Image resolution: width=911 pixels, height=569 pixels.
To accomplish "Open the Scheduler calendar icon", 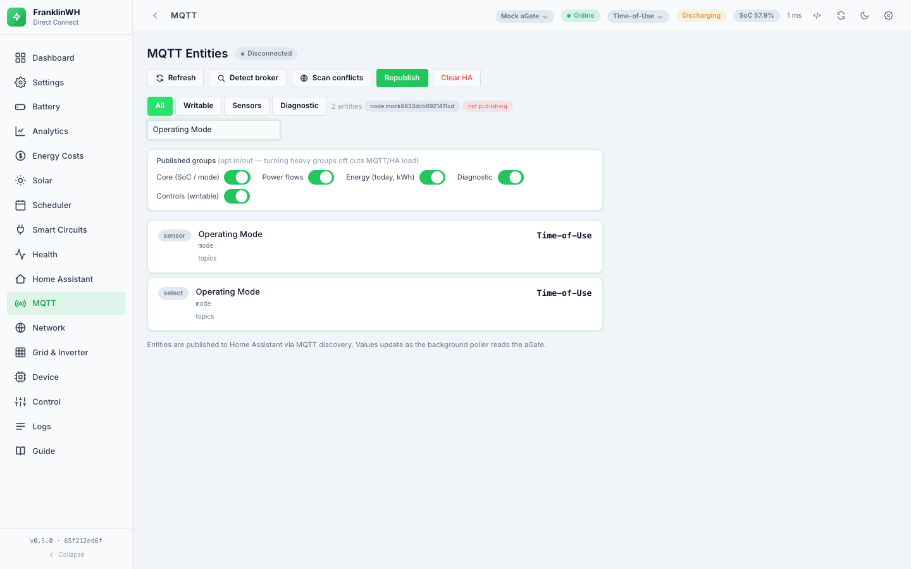I will tap(20, 205).
